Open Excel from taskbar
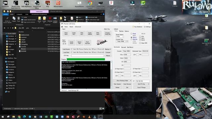The image size is (212, 119). [x=46, y=117]
